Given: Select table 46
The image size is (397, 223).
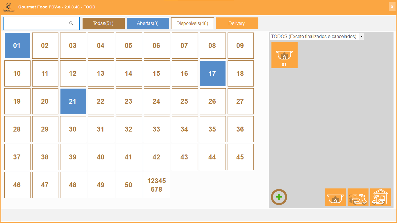Looking at the screenshot, I should click(x=17, y=185).
